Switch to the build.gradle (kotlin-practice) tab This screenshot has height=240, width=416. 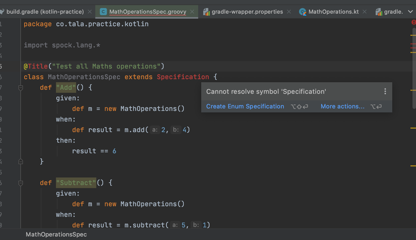[45, 11]
